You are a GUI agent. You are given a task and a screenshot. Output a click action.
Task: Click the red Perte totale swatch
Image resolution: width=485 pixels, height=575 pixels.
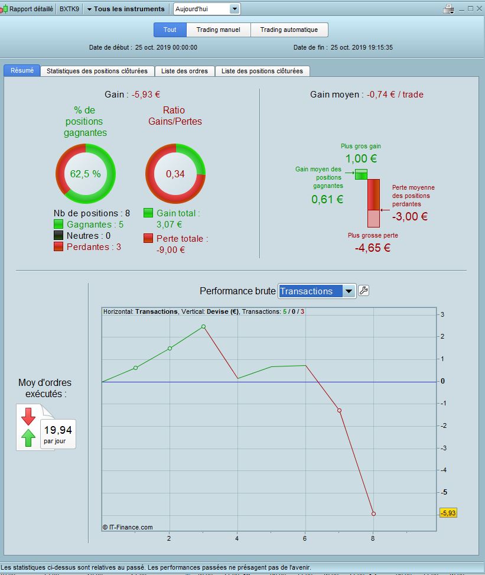tap(148, 238)
